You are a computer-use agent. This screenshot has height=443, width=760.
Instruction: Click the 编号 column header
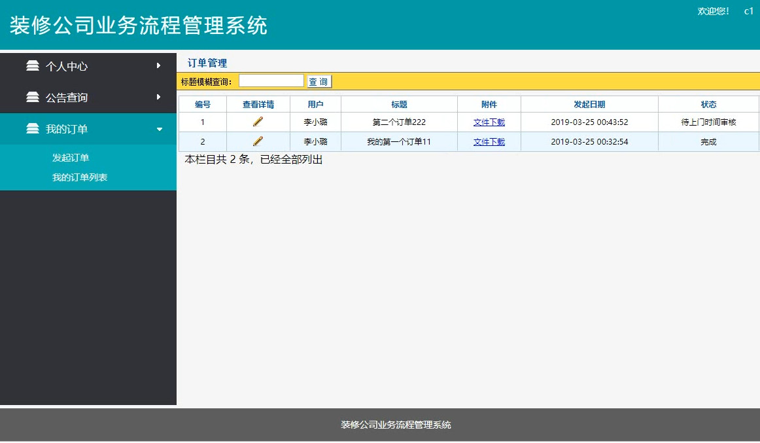203,104
